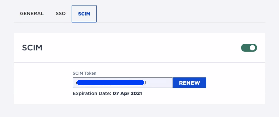Focus the SCIM Token input field

pos(159,83)
